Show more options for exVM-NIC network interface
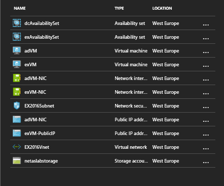This screenshot has width=224, height=186. (x=206, y=94)
